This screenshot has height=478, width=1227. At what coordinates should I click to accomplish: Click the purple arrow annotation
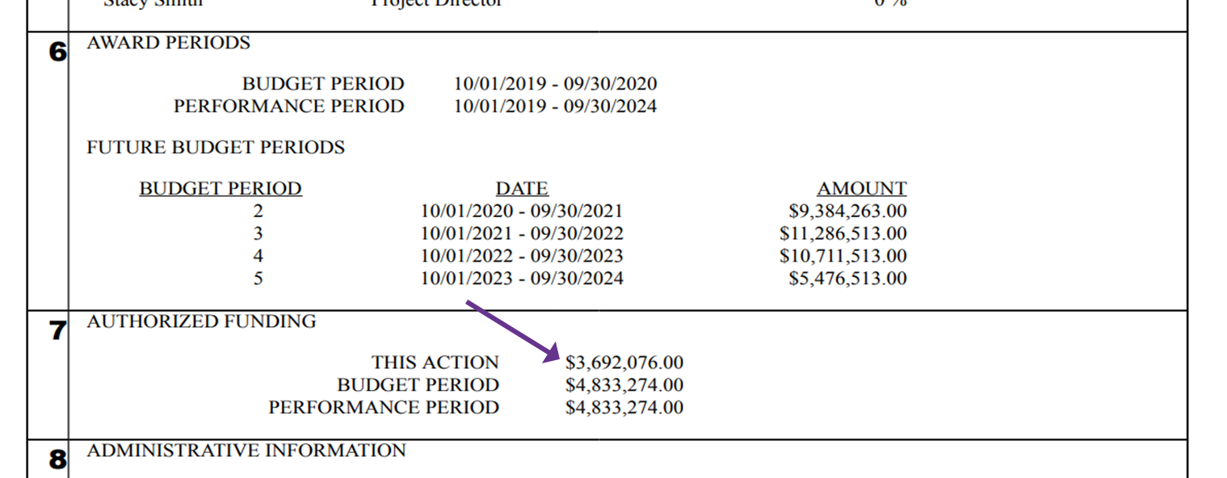[512, 330]
